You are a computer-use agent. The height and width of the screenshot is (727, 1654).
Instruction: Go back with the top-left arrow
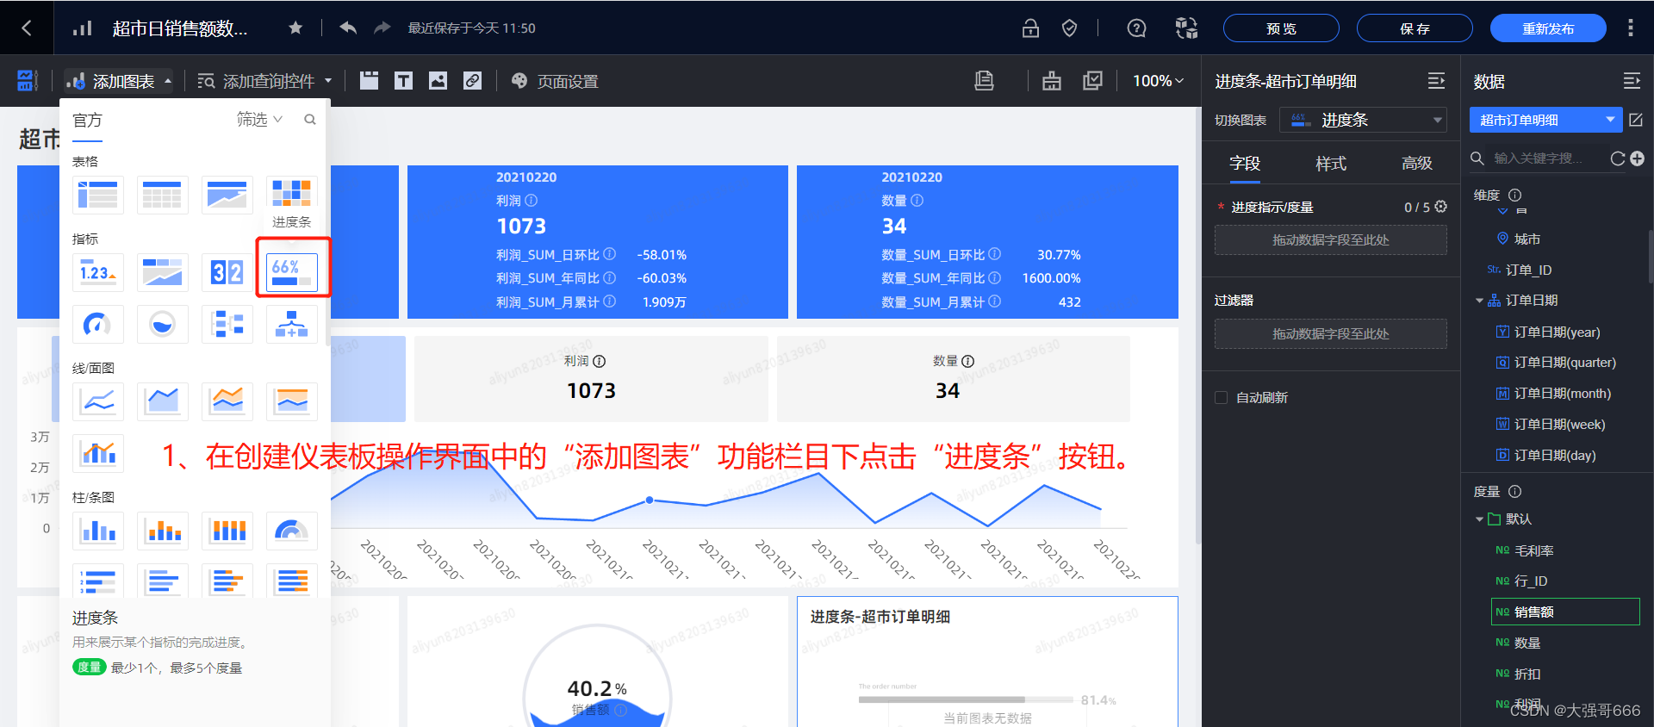(26, 28)
